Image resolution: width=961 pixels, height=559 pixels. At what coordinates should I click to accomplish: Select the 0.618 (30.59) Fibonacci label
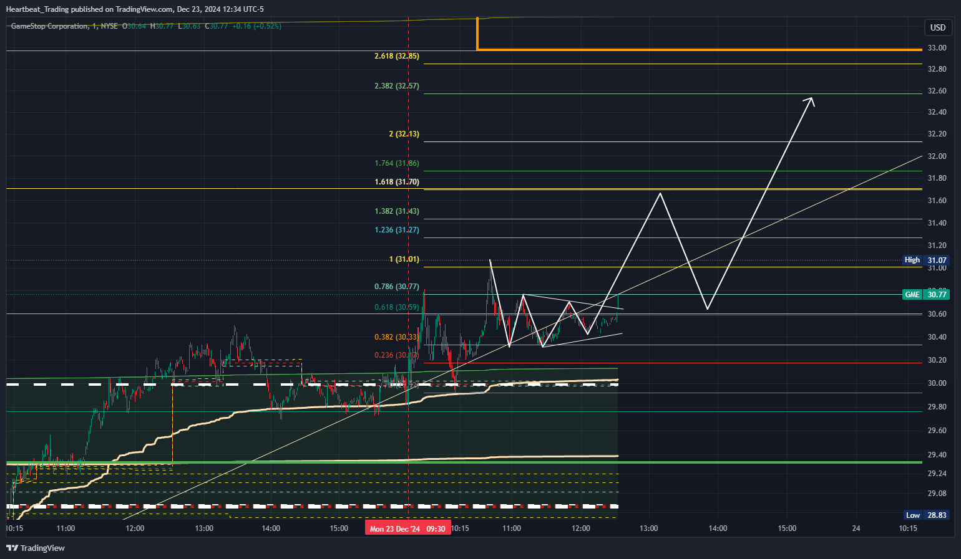(397, 307)
